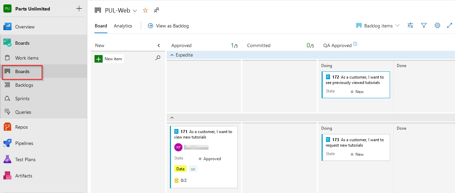The image size is (455, 193).
Task: Click the New item button
Action: [109, 59]
